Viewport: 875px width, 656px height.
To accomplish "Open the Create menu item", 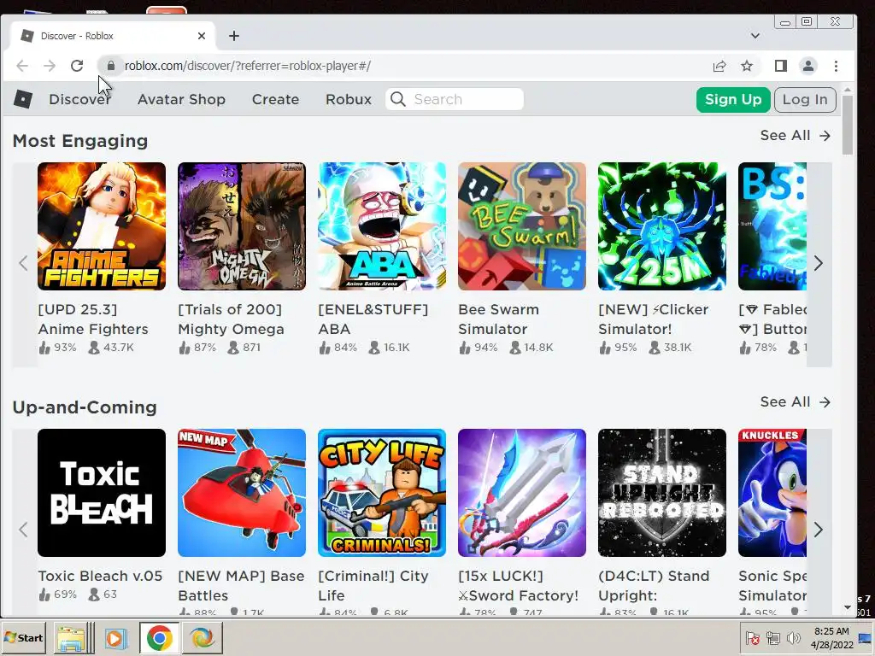I will coord(275,99).
